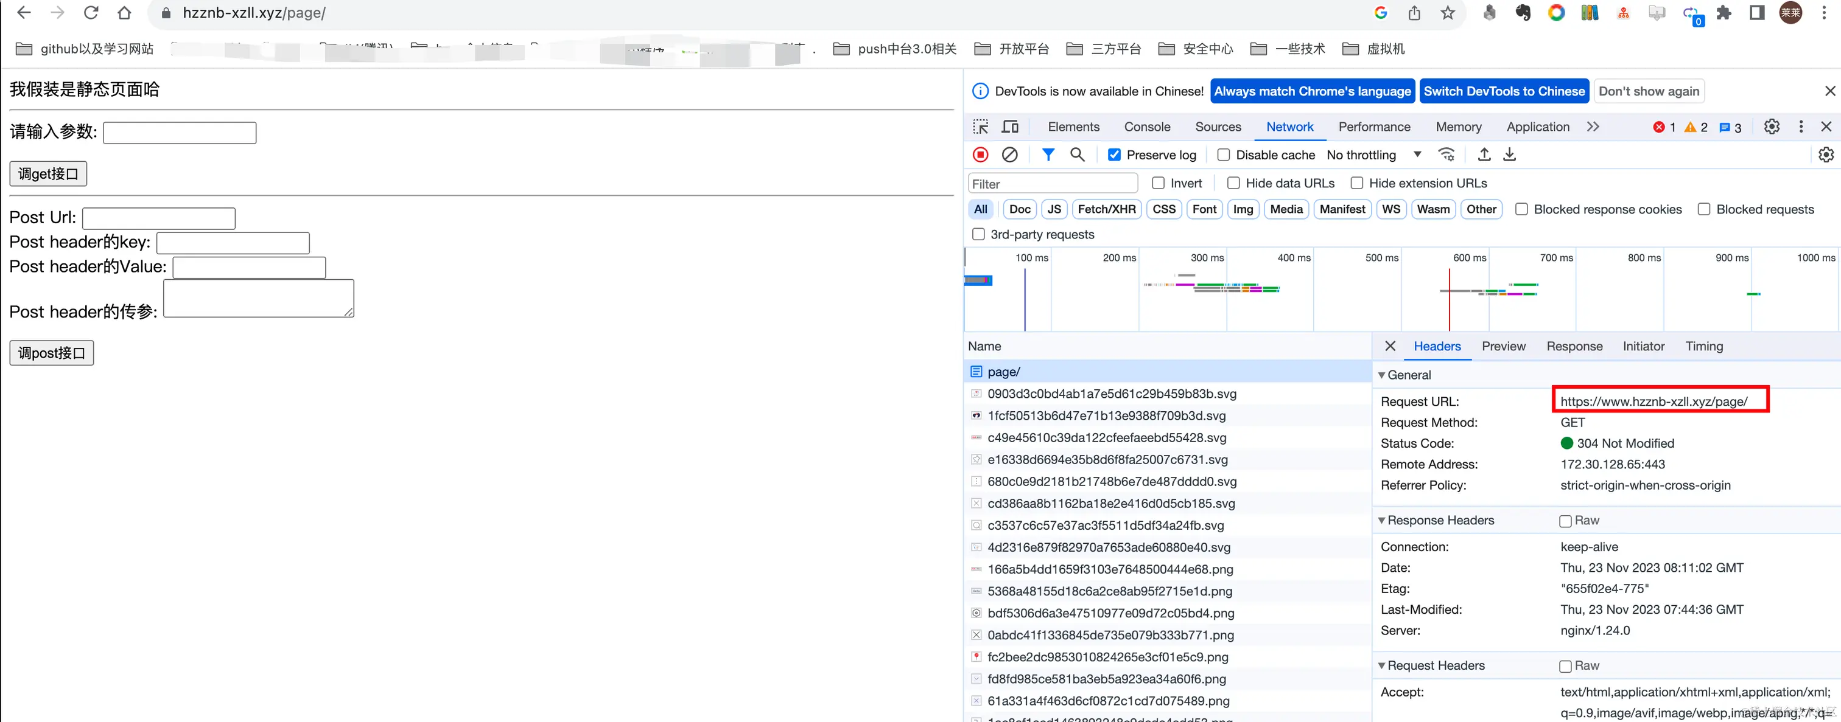Toggle the device toolbar icon

click(x=1010, y=127)
